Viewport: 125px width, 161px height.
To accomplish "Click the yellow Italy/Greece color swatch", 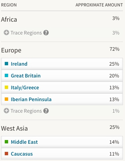I will pyautogui.click(x=6, y=87).
